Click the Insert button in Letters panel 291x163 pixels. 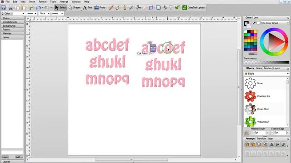click(5, 157)
